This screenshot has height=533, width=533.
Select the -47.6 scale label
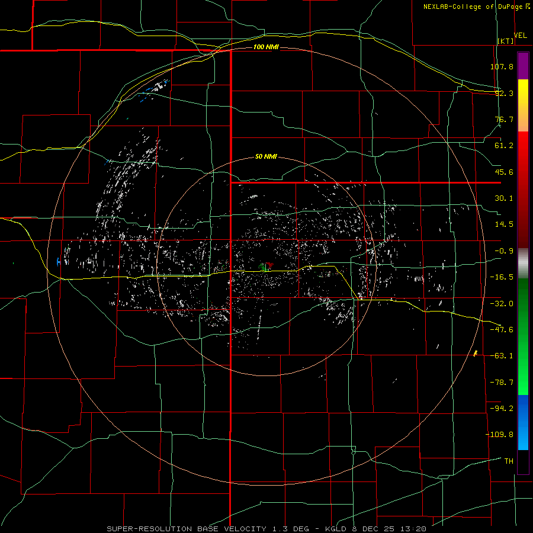[x=502, y=330]
